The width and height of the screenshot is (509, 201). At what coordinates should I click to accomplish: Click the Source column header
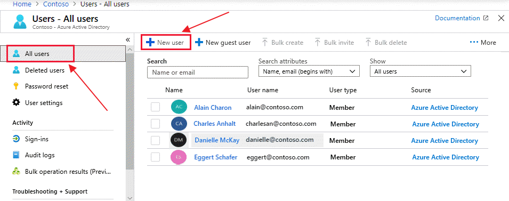[421, 90]
